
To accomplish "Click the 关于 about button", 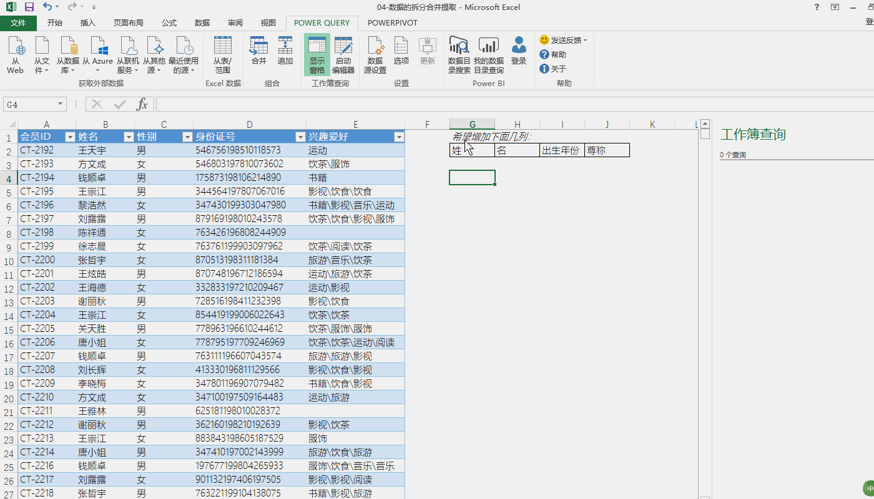I will (553, 69).
